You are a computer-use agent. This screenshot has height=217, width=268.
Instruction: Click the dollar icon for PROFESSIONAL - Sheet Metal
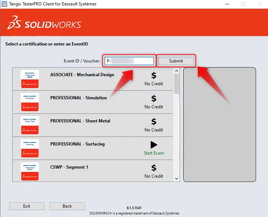(154, 122)
